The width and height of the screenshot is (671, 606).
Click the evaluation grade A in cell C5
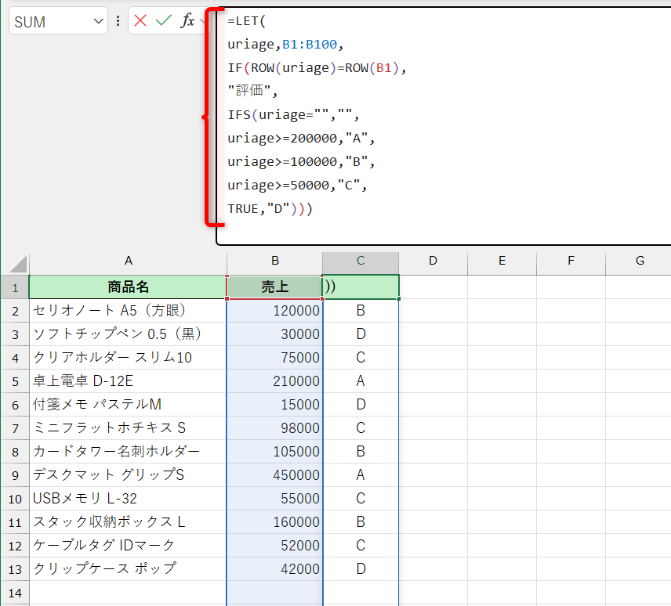point(360,381)
